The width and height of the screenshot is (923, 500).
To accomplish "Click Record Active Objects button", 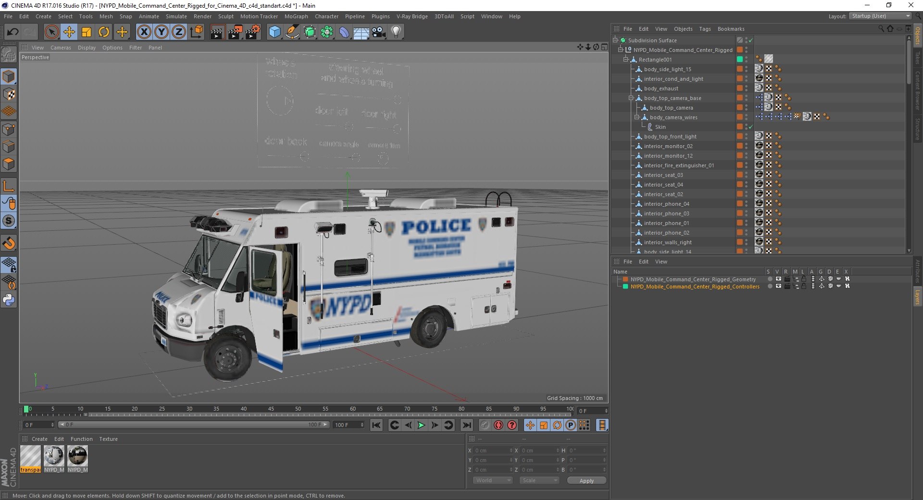I will click(x=485, y=425).
